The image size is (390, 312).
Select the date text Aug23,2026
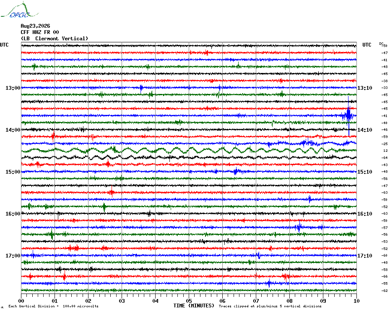pyautogui.click(x=35, y=26)
